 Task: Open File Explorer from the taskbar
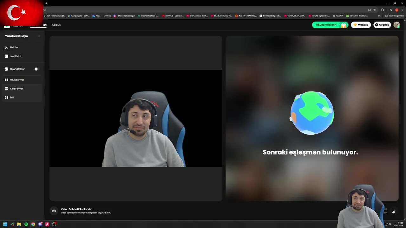click(x=19, y=224)
